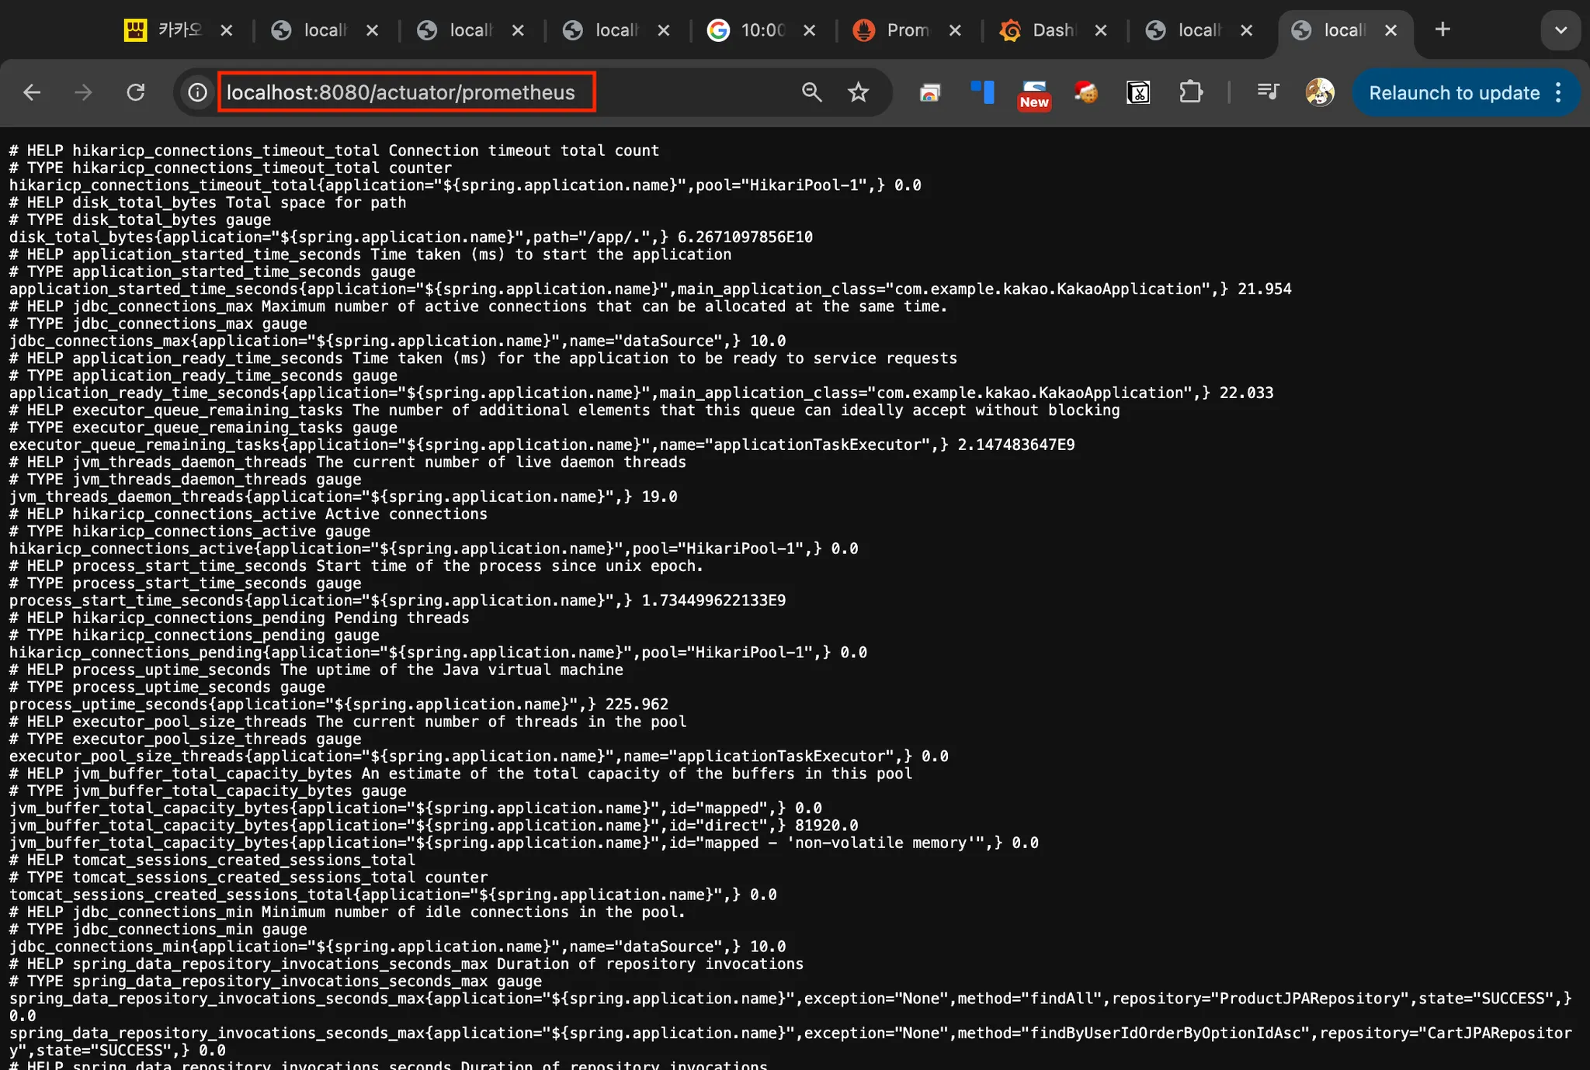Click the blue Trello-like extension icon
Viewport: 1590px width, 1070px height.
(982, 92)
